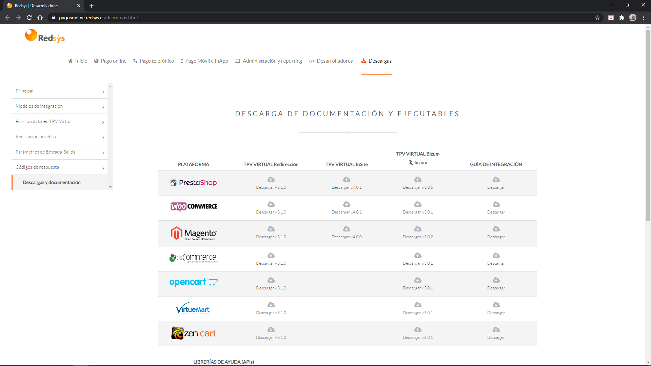This screenshot has height=366, width=651.
Task: Expand the Principal sidebar section
Action: (x=59, y=91)
